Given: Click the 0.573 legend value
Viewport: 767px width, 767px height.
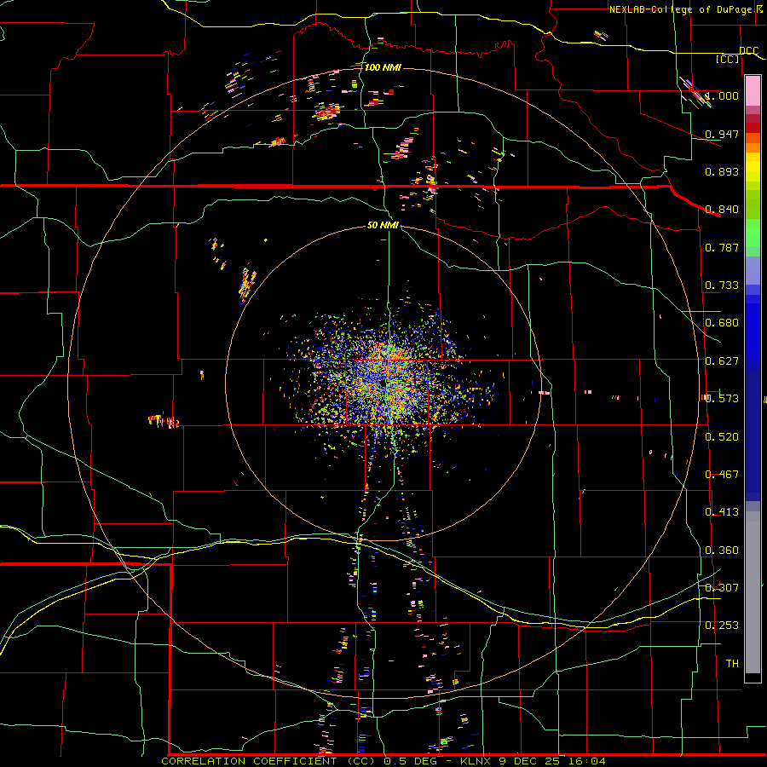Looking at the screenshot, I should (x=722, y=399).
